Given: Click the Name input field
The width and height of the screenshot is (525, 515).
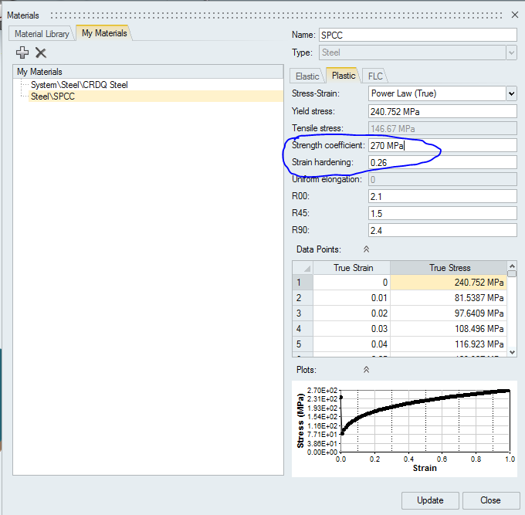Looking at the screenshot, I should tap(418, 36).
